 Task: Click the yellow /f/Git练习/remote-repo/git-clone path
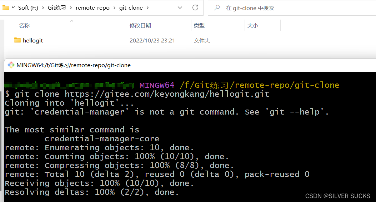(260, 85)
